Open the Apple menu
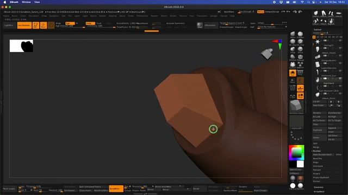The width and height of the screenshot is (348, 195). [5, 2]
